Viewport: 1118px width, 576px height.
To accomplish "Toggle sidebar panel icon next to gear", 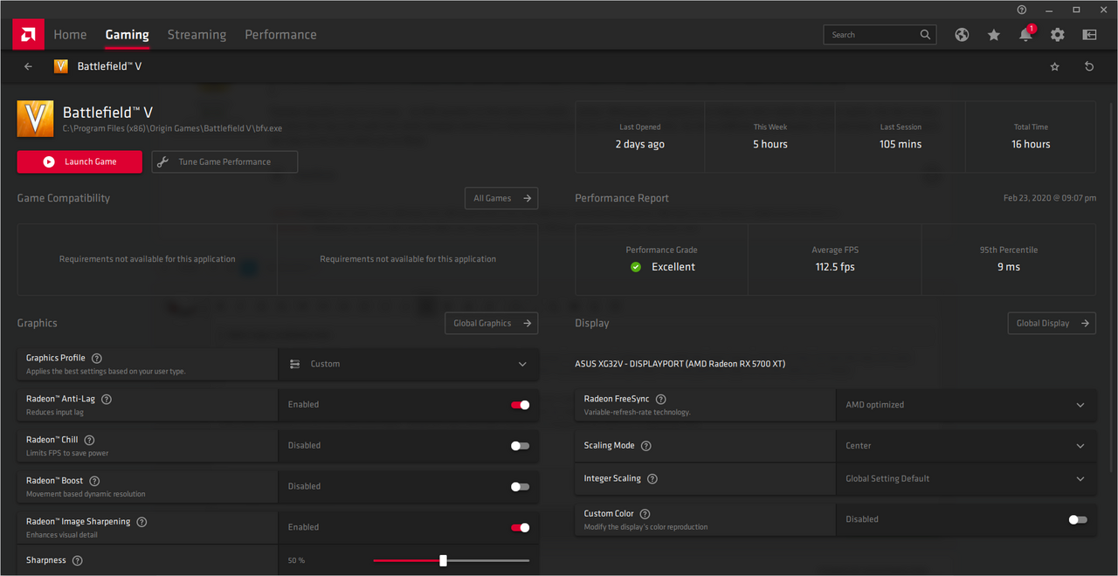I will [x=1089, y=35].
